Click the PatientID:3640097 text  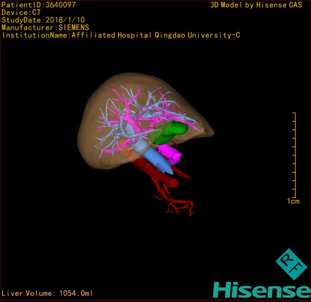(38, 5)
